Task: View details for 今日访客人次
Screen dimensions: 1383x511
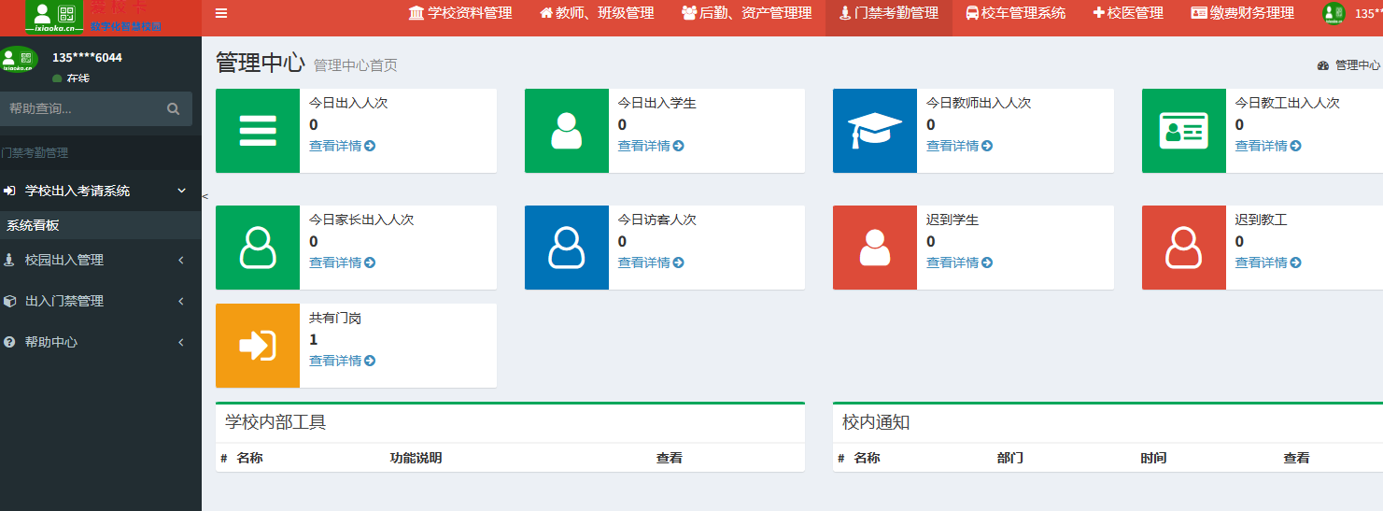Action: click(651, 263)
